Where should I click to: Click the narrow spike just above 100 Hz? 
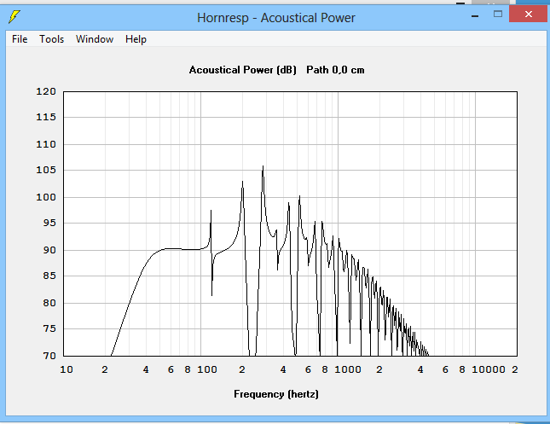coord(211,212)
